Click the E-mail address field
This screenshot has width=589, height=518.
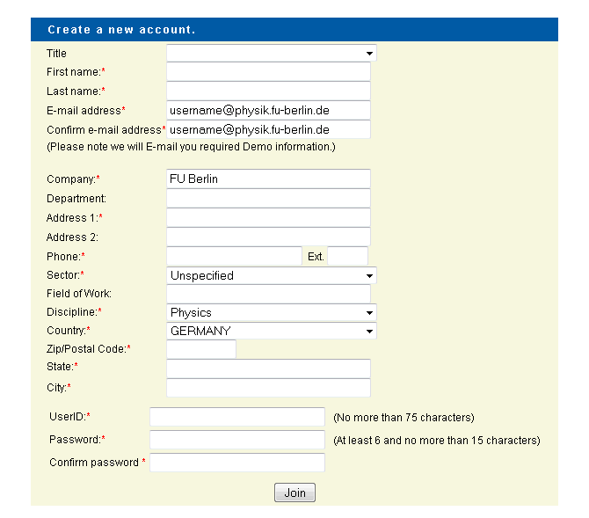pos(268,111)
